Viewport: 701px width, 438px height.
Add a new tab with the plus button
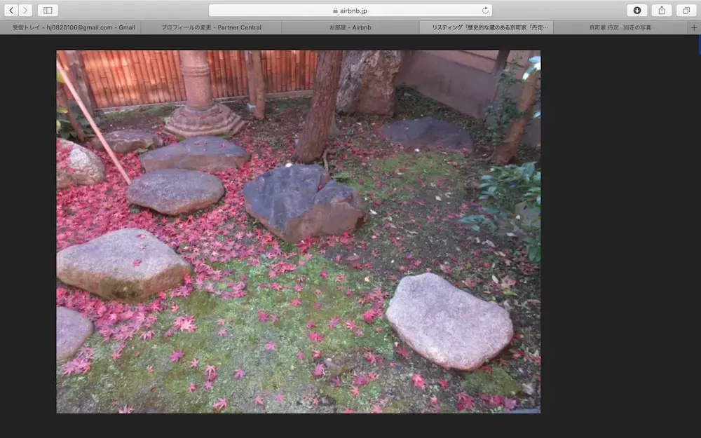pyautogui.click(x=694, y=27)
